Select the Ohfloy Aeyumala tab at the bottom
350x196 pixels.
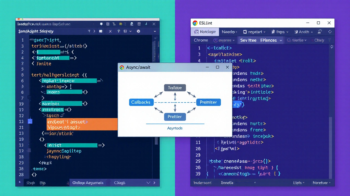(x=88, y=183)
